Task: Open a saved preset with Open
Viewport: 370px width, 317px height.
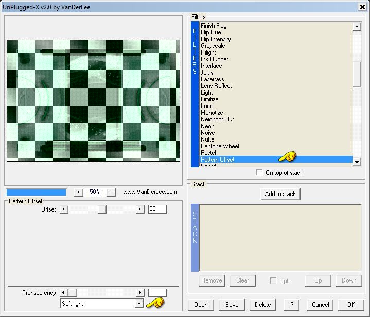Action: pyautogui.click(x=201, y=305)
